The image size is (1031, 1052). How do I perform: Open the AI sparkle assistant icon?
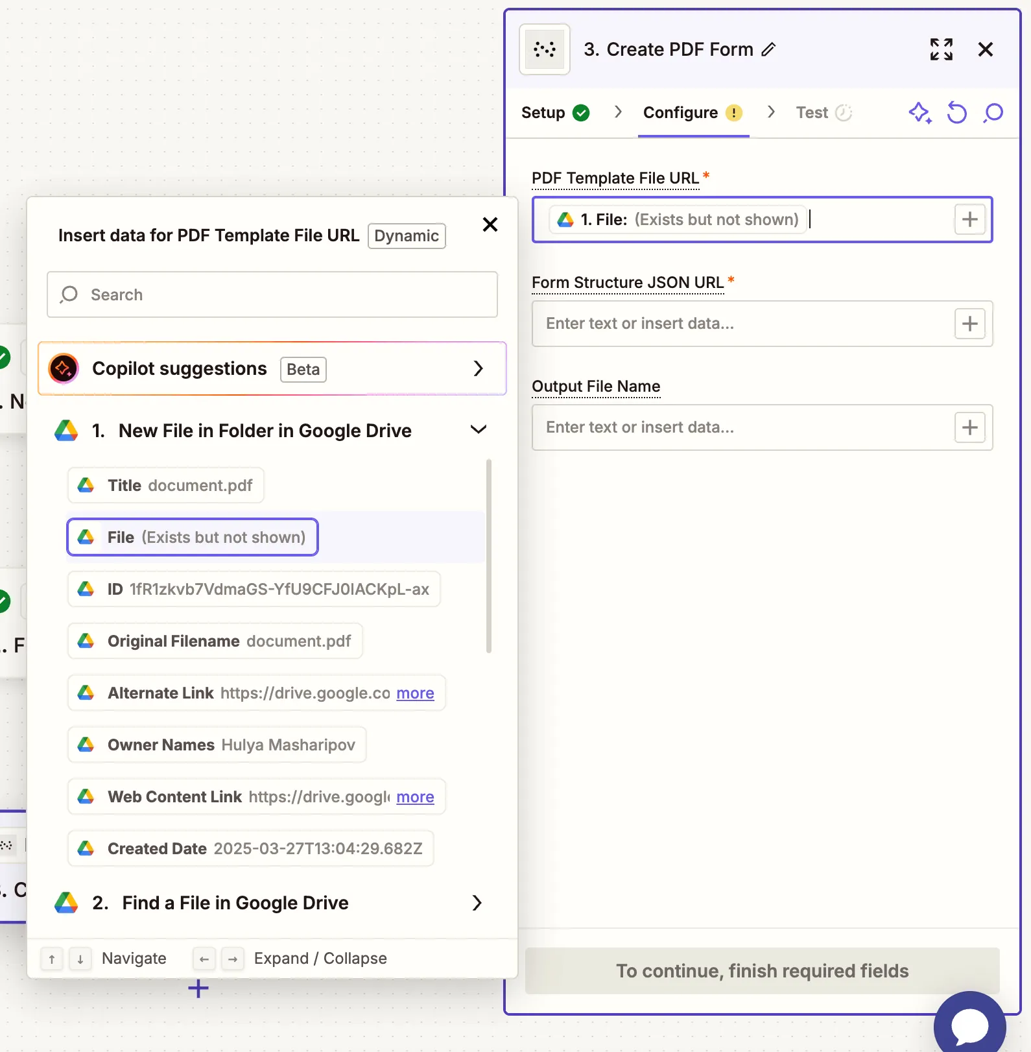tap(919, 113)
